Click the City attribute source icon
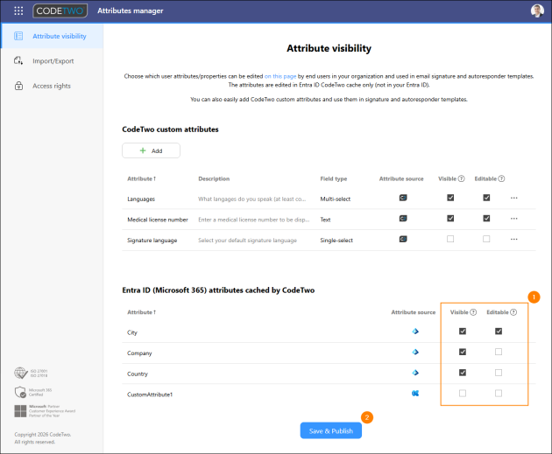 click(415, 332)
